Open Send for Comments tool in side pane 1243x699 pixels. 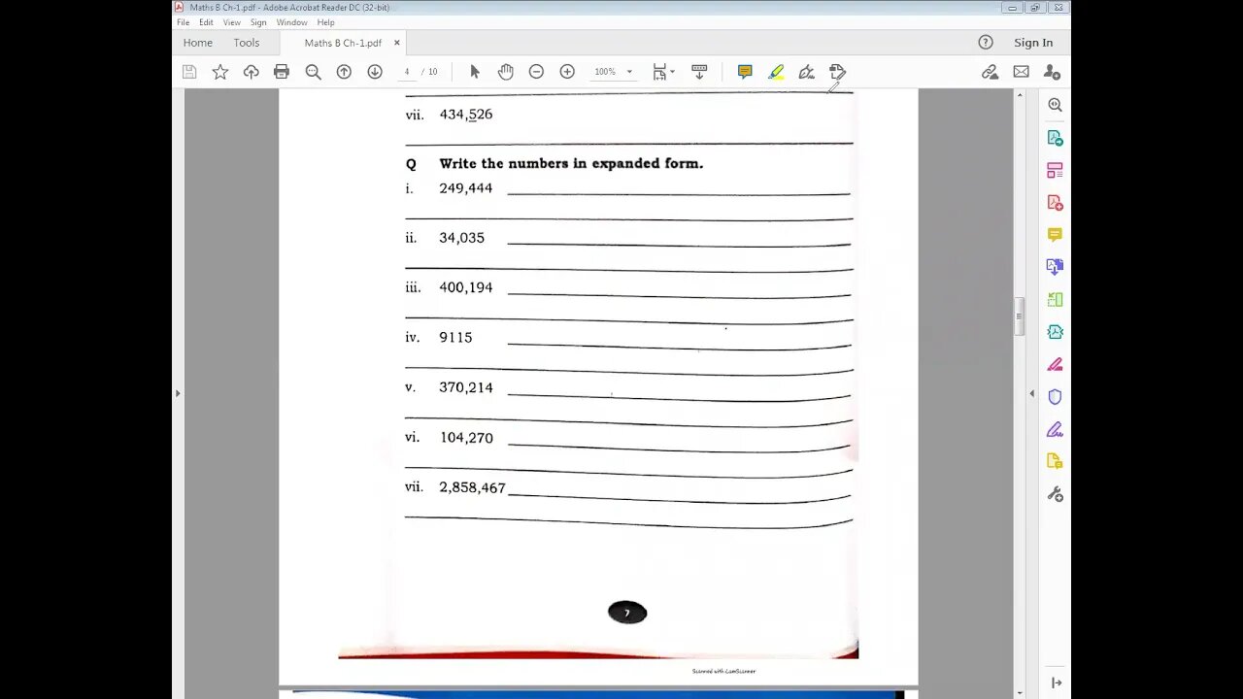coord(1056,462)
